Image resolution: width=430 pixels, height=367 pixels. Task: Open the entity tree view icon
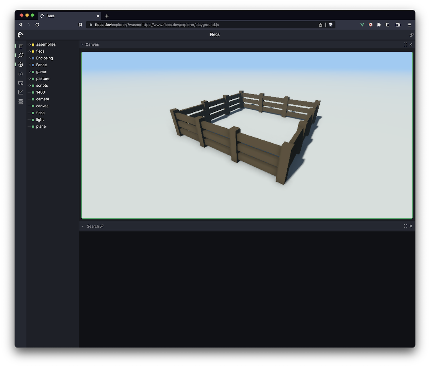pos(20,46)
